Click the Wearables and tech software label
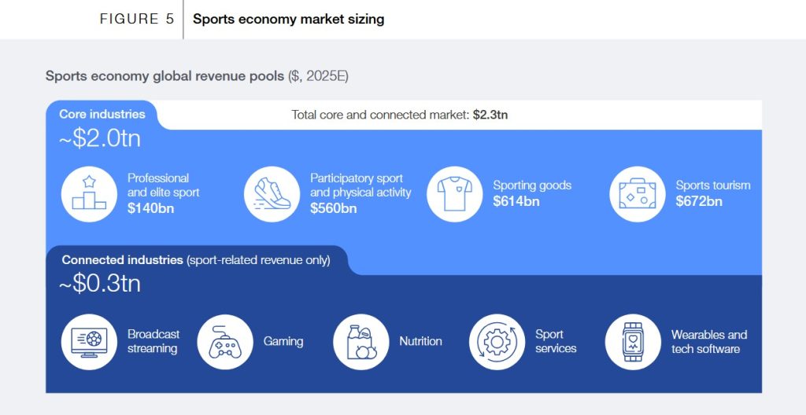This screenshot has height=415, width=806. 708,342
